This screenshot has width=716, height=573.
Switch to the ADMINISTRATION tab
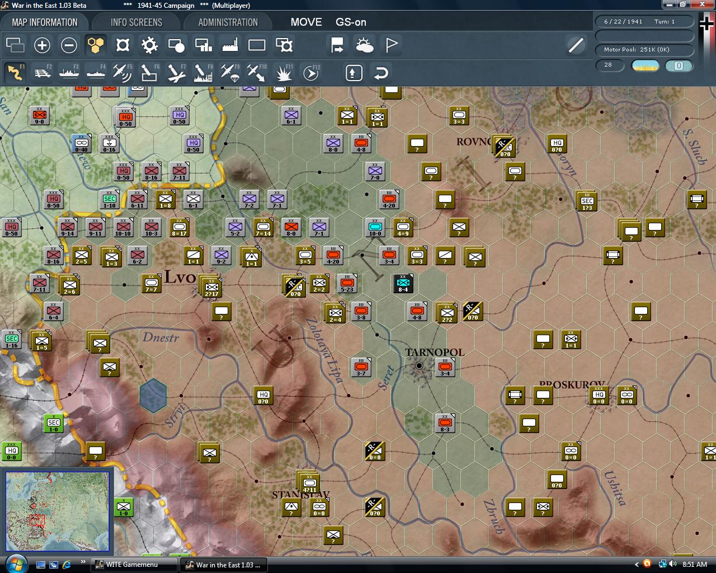click(x=228, y=22)
